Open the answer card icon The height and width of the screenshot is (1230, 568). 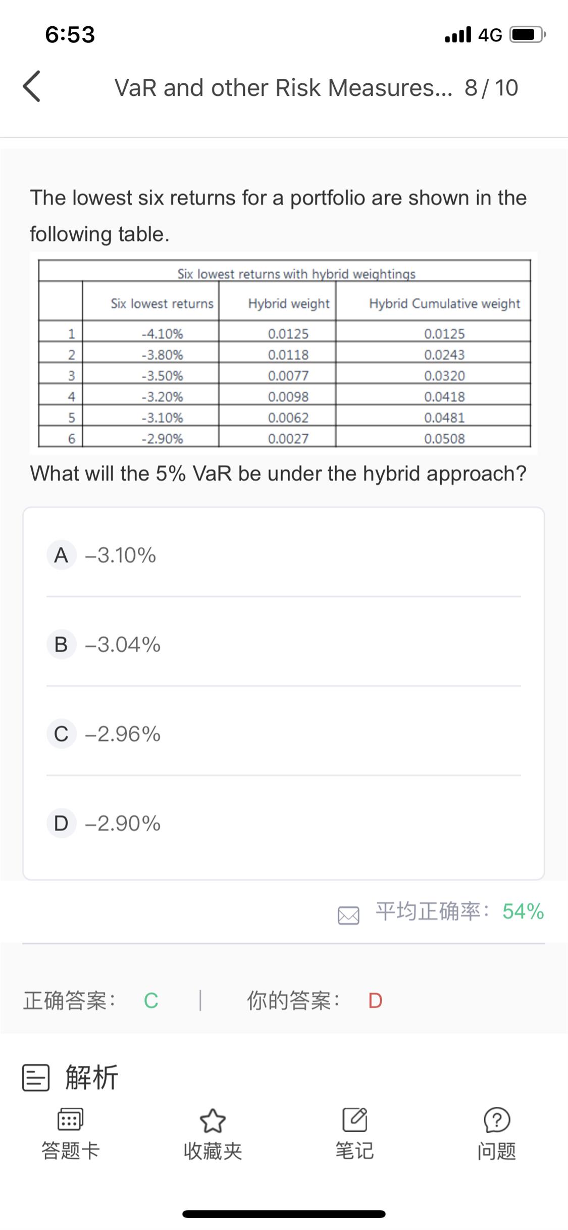(x=70, y=1119)
